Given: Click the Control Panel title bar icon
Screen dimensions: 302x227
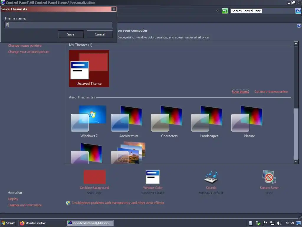Looking at the screenshot, I should point(3,2).
